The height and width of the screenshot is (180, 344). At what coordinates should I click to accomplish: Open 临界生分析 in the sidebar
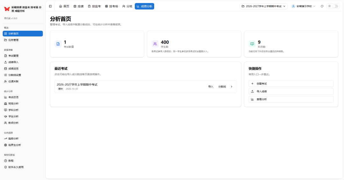[x=23, y=145]
